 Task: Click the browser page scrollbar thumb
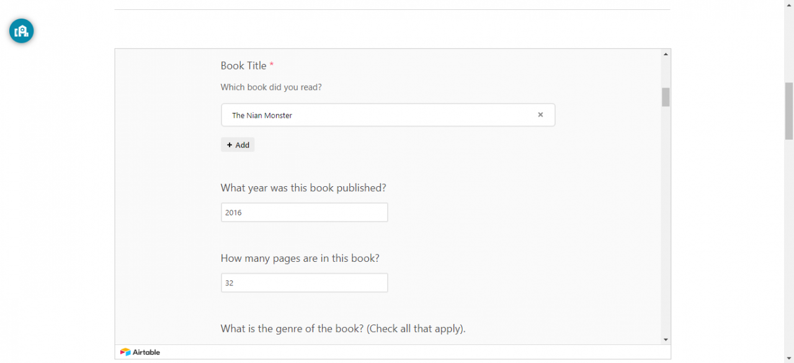(789, 111)
